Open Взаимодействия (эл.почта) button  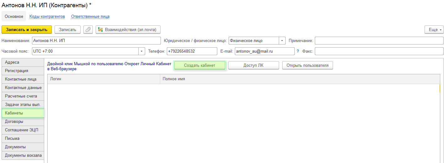[128, 29]
